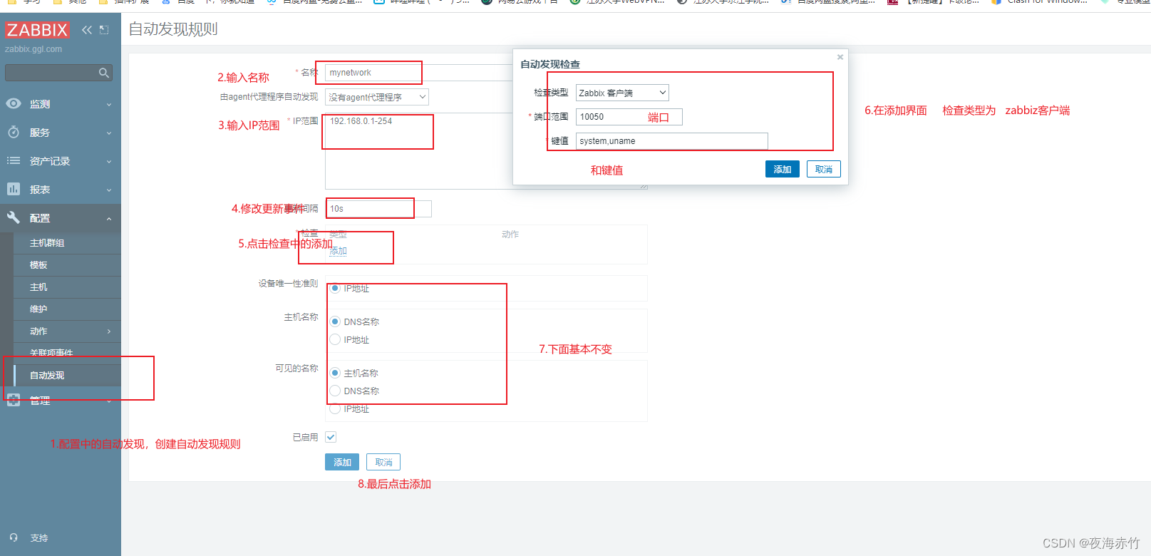Focus the 更新间隔 field 10s

tap(378, 209)
